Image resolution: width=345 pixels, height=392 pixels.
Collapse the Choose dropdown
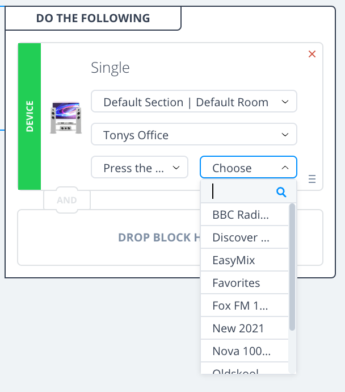point(248,168)
